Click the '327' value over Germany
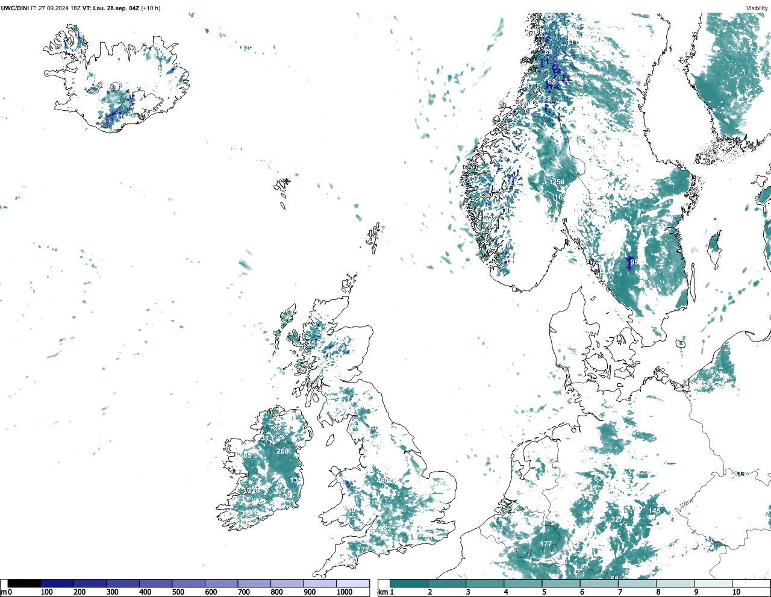Image resolution: width=771 pixels, height=597 pixels. (617, 519)
